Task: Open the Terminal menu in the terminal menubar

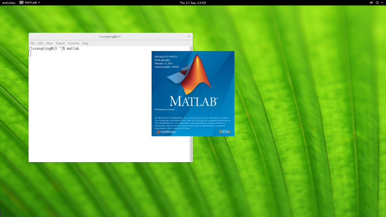Action: pyautogui.click(x=73, y=43)
